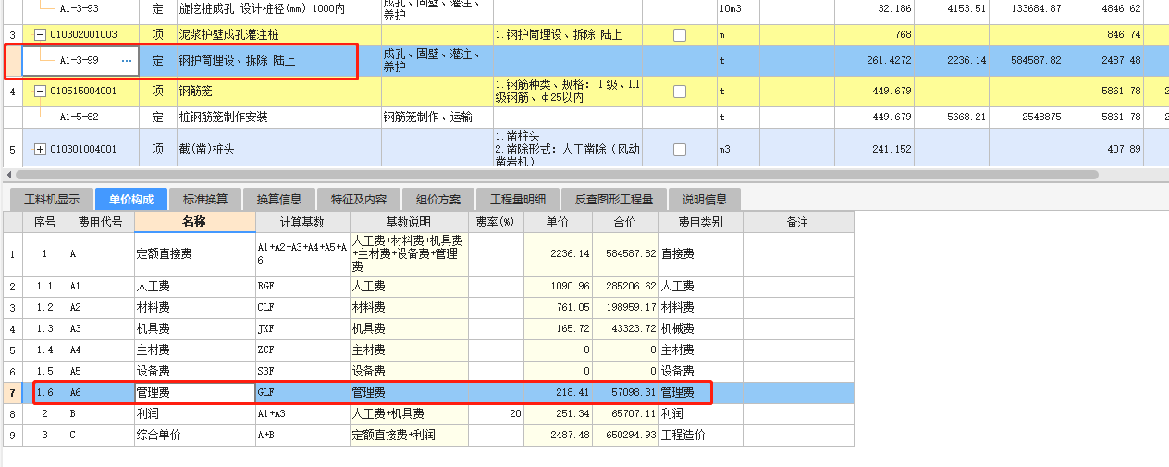
Task: Click the unit price 2236.14 in row A
Action: click(558, 254)
